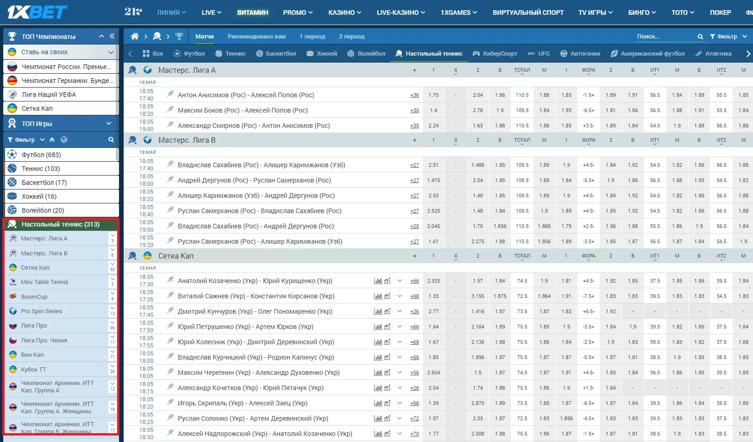Toggle pin on Руслан Соломко match row
Screen dimensions: 753x442
click(x=170, y=418)
